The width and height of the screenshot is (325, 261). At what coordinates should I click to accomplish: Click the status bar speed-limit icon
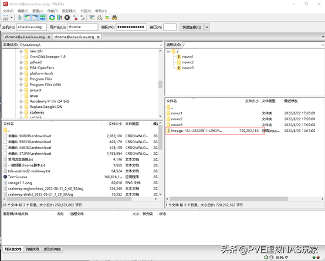272,257
